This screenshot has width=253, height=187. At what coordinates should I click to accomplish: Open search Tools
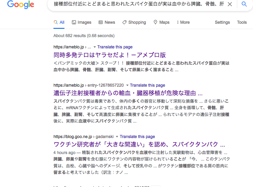pyautogui.click(x=242, y=22)
